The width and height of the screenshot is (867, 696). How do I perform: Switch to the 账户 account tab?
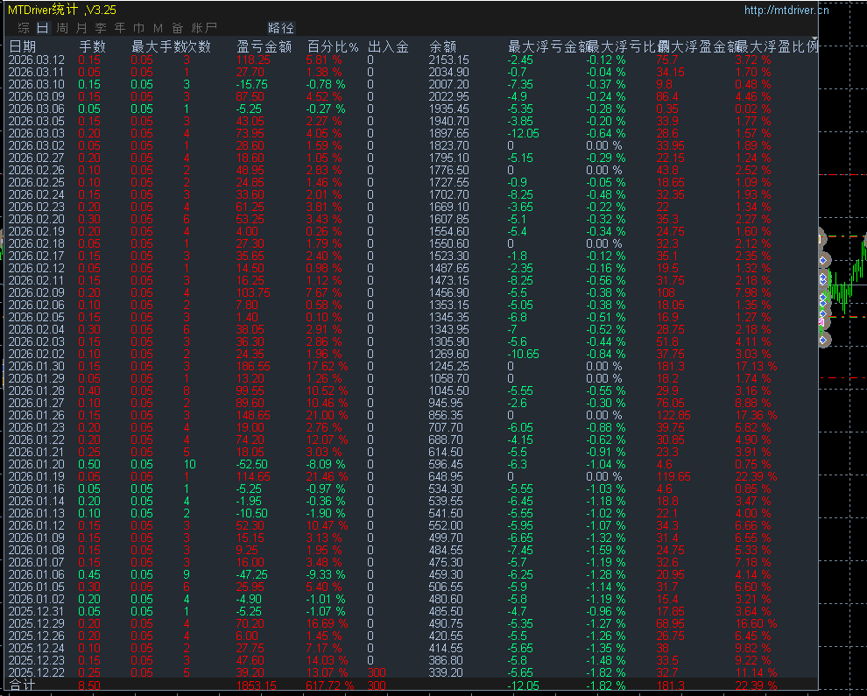203,28
